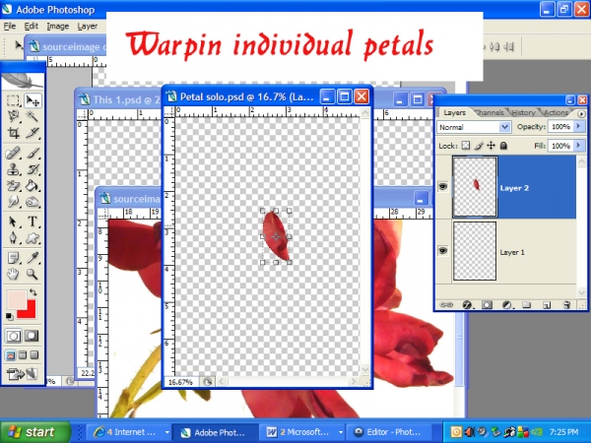The height and width of the screenshot is (443, 591).
Task: Reset default foreground and background colors
Action: (x=10, y=316)
